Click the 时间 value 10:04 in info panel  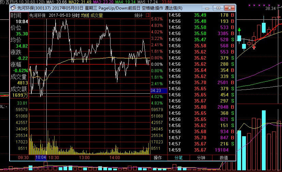(x=22, y=21)
